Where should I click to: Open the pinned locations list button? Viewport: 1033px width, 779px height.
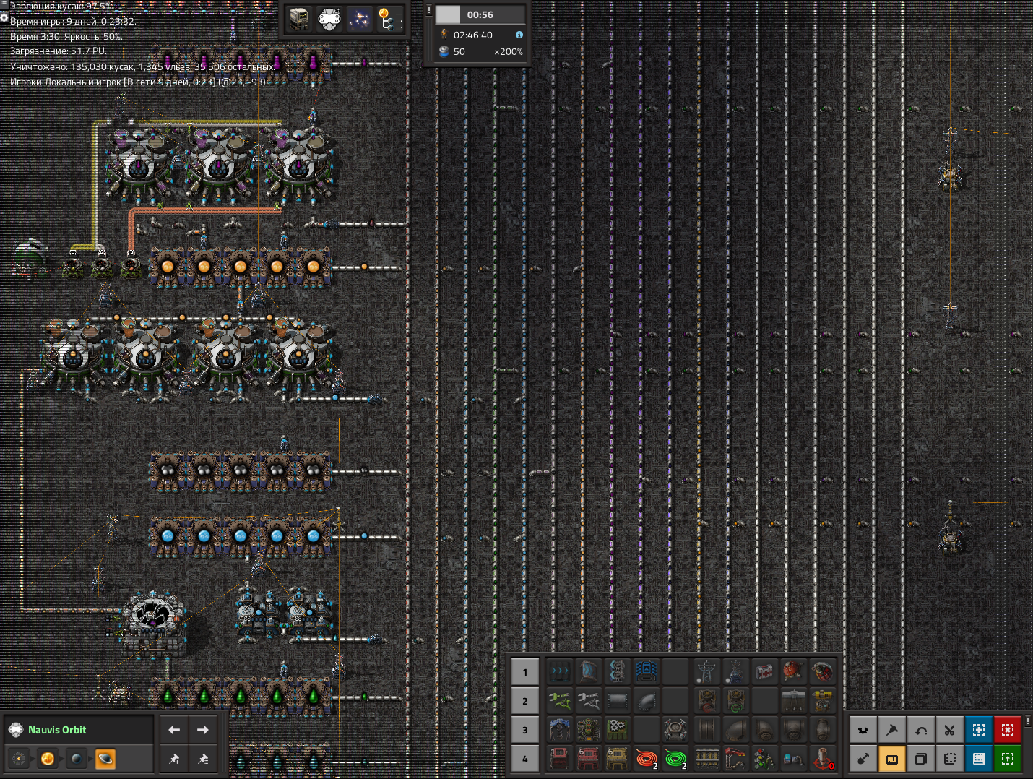pos(203,759)
